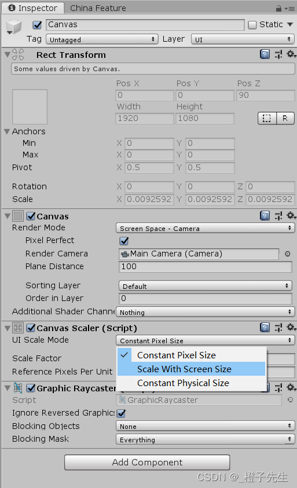Switch to the Inspector tab
Screen dimensions: 297x488
click(33, 8)
